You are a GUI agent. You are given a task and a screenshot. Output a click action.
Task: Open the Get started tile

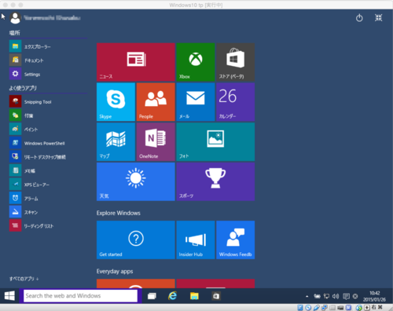136,240
